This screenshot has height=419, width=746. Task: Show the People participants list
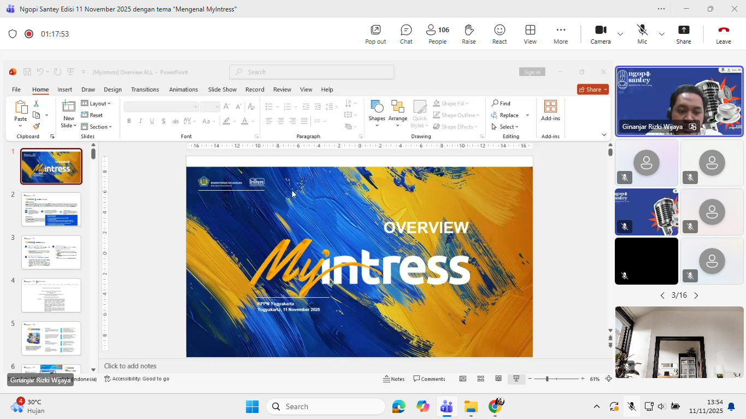(437, 34)
